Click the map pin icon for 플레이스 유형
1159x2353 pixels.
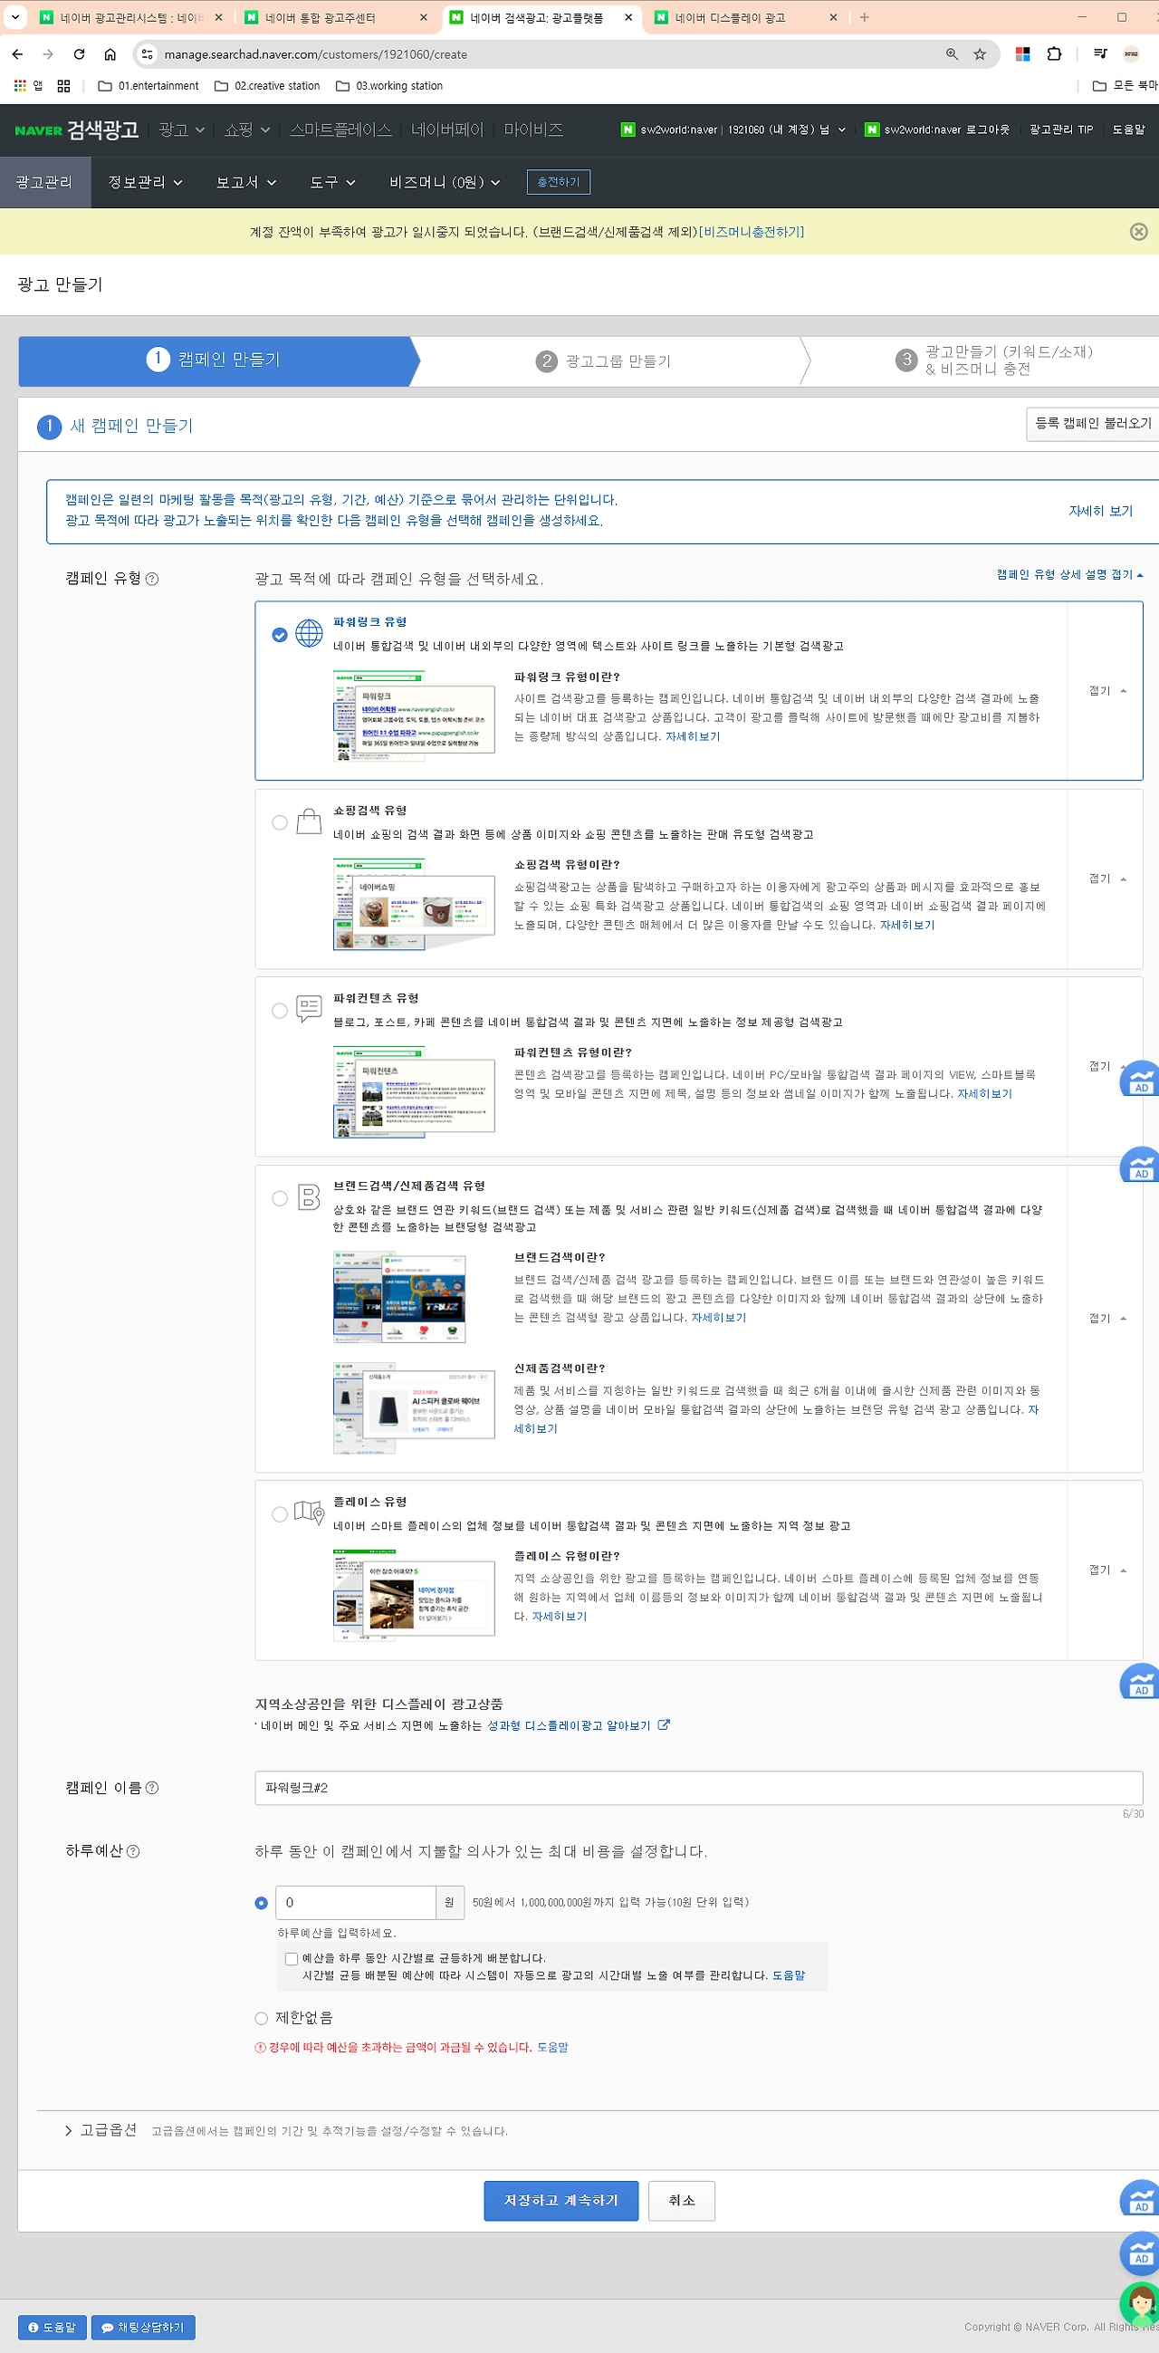[309, 1513]
